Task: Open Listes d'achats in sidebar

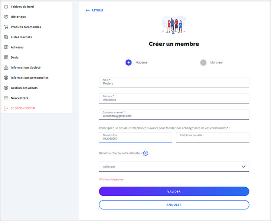Action: [x=21, y=37]
